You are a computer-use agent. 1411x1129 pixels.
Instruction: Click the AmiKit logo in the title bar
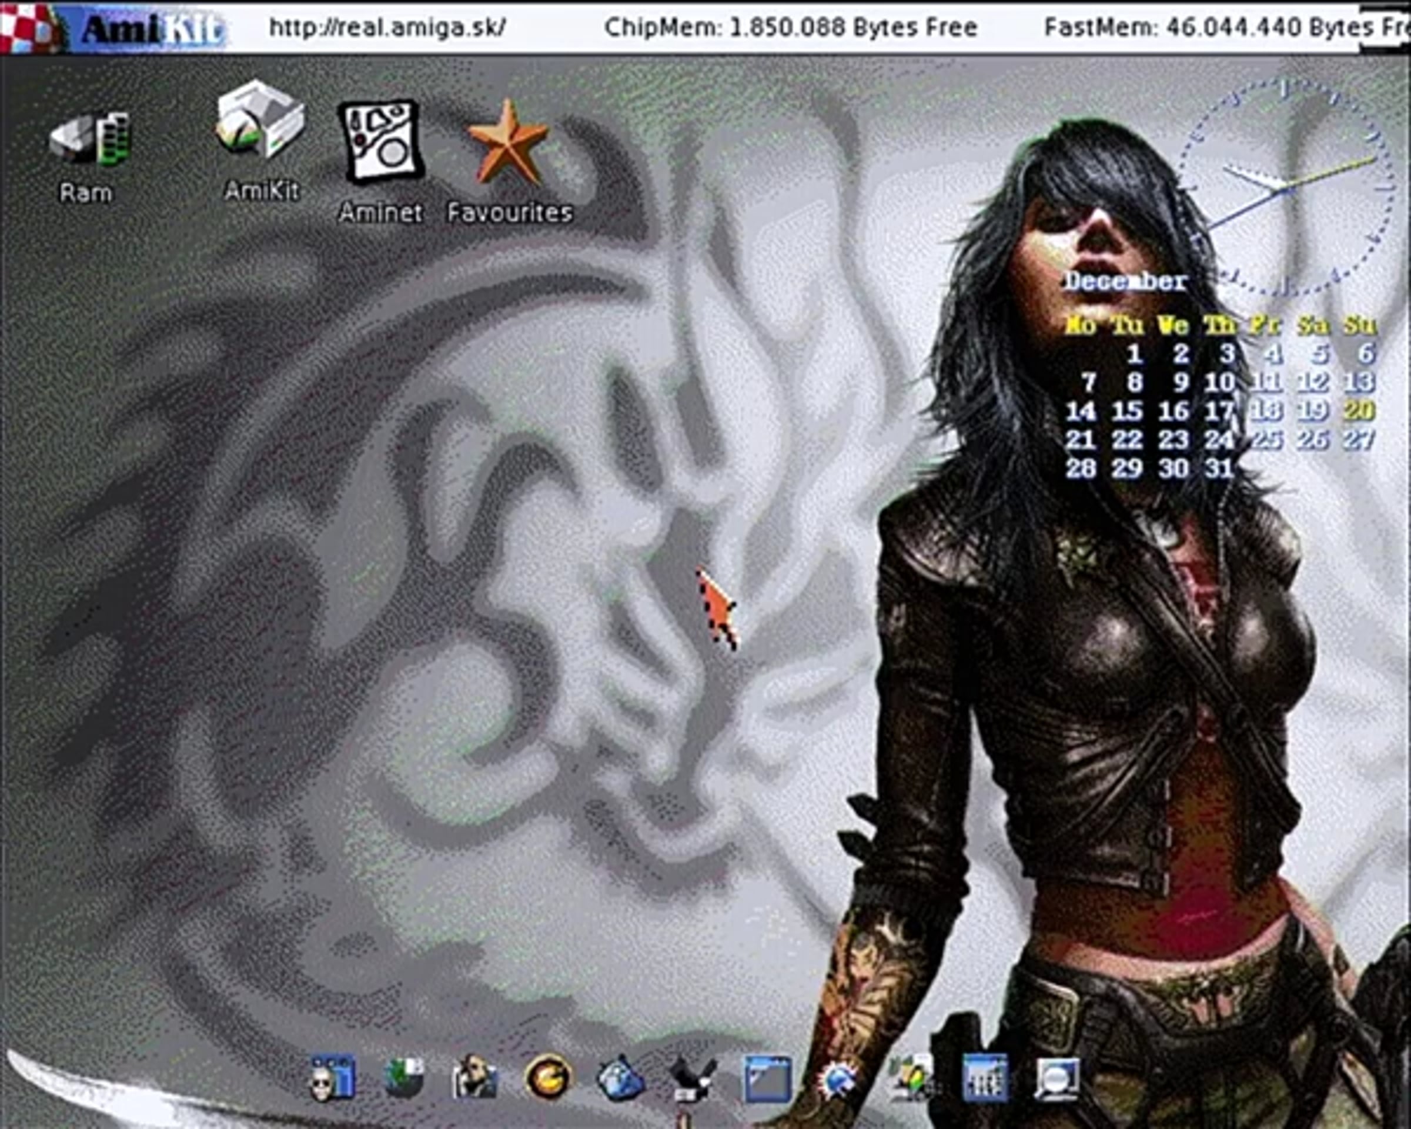[x=113, y=28]
